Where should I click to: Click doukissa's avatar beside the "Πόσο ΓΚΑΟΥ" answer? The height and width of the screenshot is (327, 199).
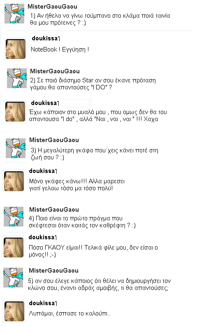pyautogui.click(x=14, y=248)
